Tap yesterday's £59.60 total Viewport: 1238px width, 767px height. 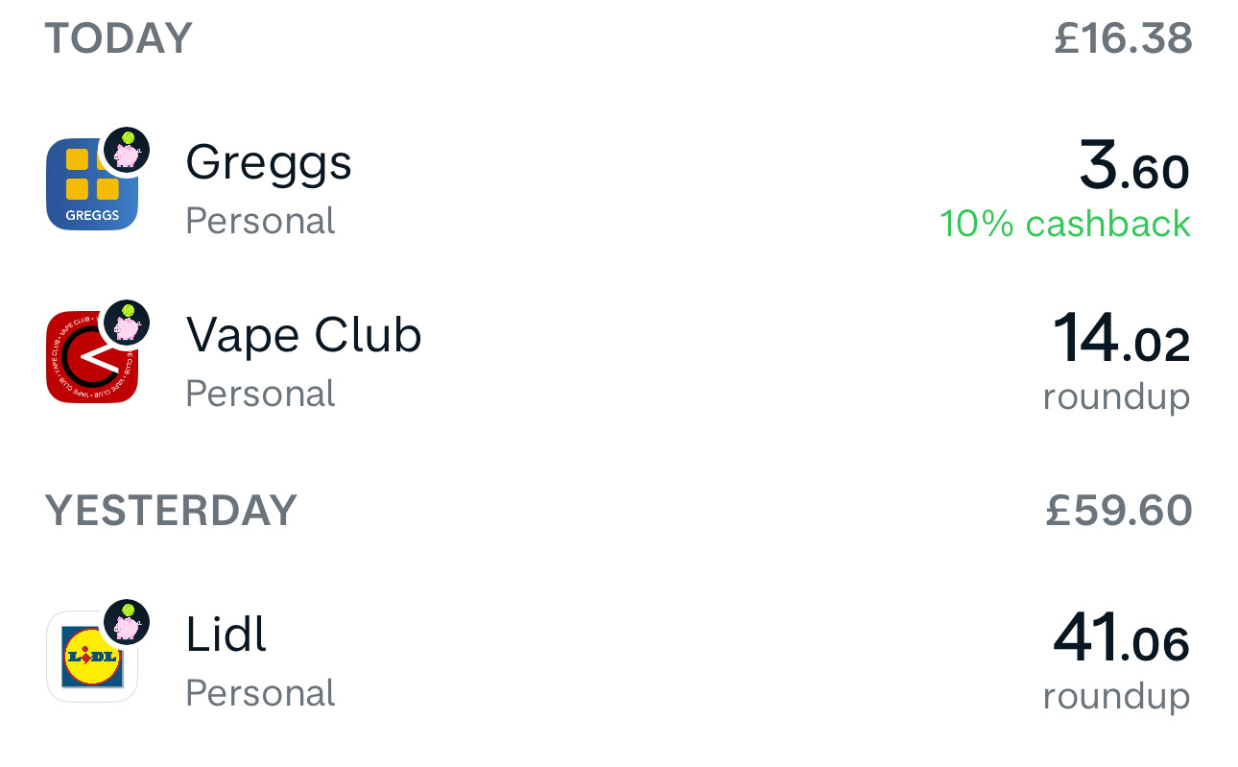(1119, 511)
